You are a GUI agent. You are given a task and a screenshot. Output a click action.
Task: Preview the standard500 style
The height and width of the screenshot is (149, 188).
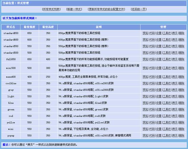(x=145, y=53)
